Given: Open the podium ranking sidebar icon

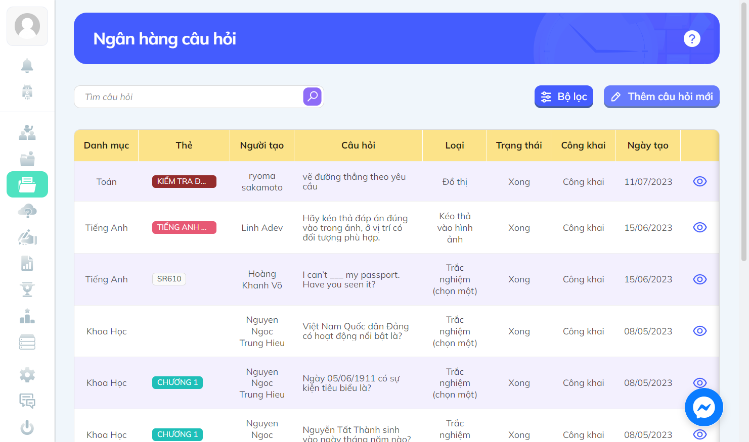Looking at the screenshot, I should click(x=27, y=316).
